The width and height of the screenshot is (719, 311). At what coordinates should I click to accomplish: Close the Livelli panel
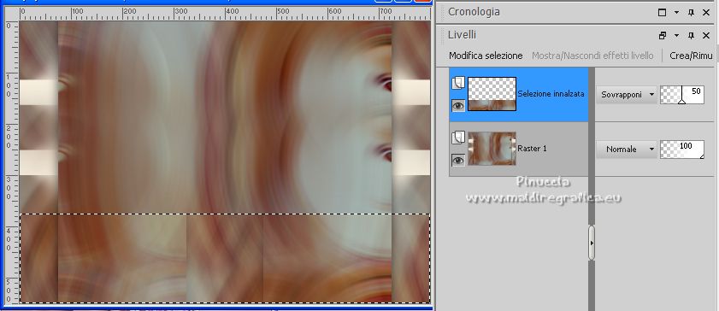point(706,35)
